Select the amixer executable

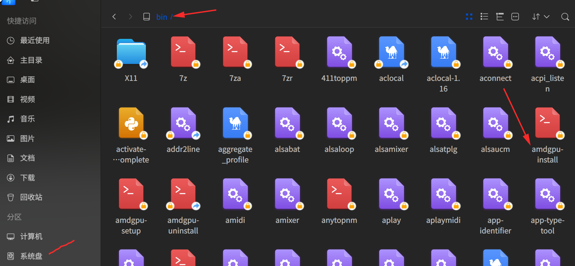[287, 194]
